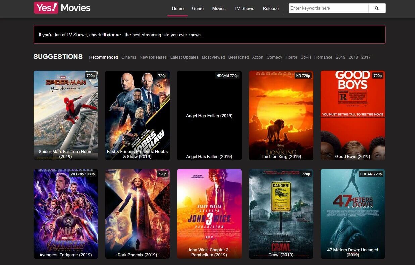Filter suggestions by Horror
Viewport: 415px width, 265px height.
[291, 57]
